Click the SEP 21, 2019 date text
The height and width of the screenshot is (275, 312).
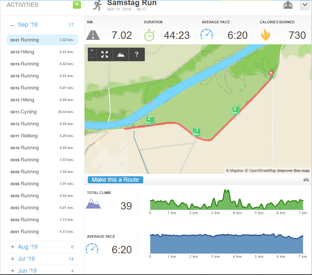tap(119, 9)
